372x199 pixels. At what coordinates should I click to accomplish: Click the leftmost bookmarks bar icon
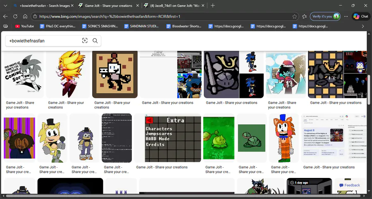[5, 26]
